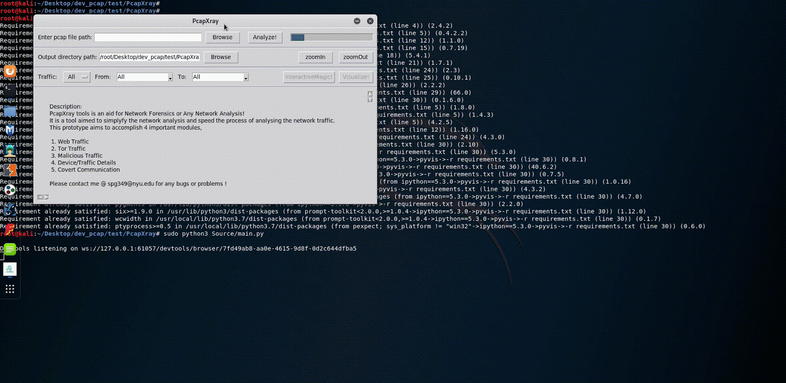Click Browse for output directory

pos(221,57)
